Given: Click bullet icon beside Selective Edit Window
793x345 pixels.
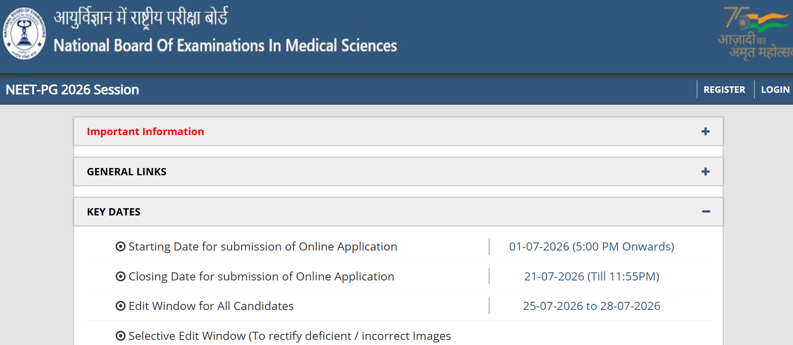Looking at the screenshot, I should coord(121,336).
